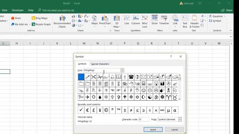Viewport: 239px width, 134px height.
Task: Select column header M
Action: pos(84,44)
